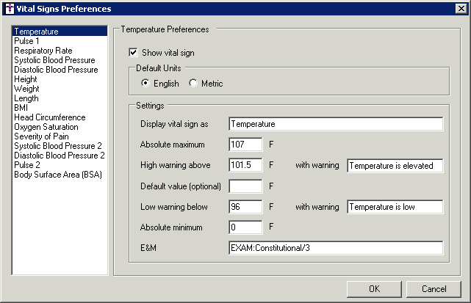Viewport: 471px width, 303px height.
Task: Select Body Surface Area (BSA) entry
Action: click(60, 175)
